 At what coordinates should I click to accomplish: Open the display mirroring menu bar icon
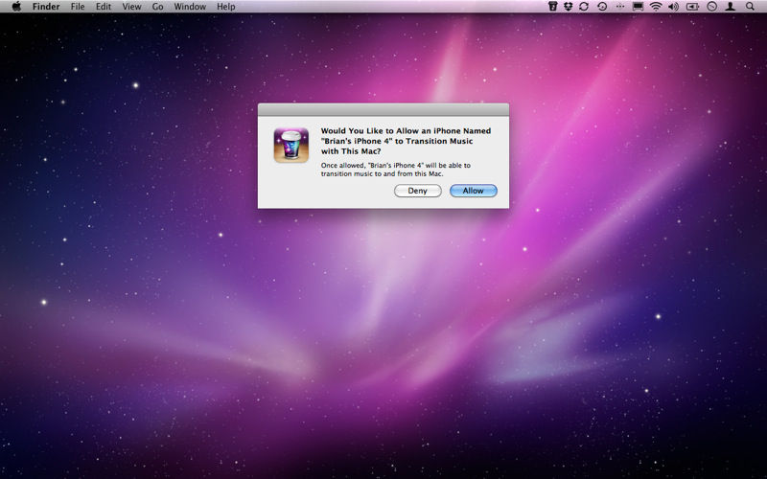point(638,7)
